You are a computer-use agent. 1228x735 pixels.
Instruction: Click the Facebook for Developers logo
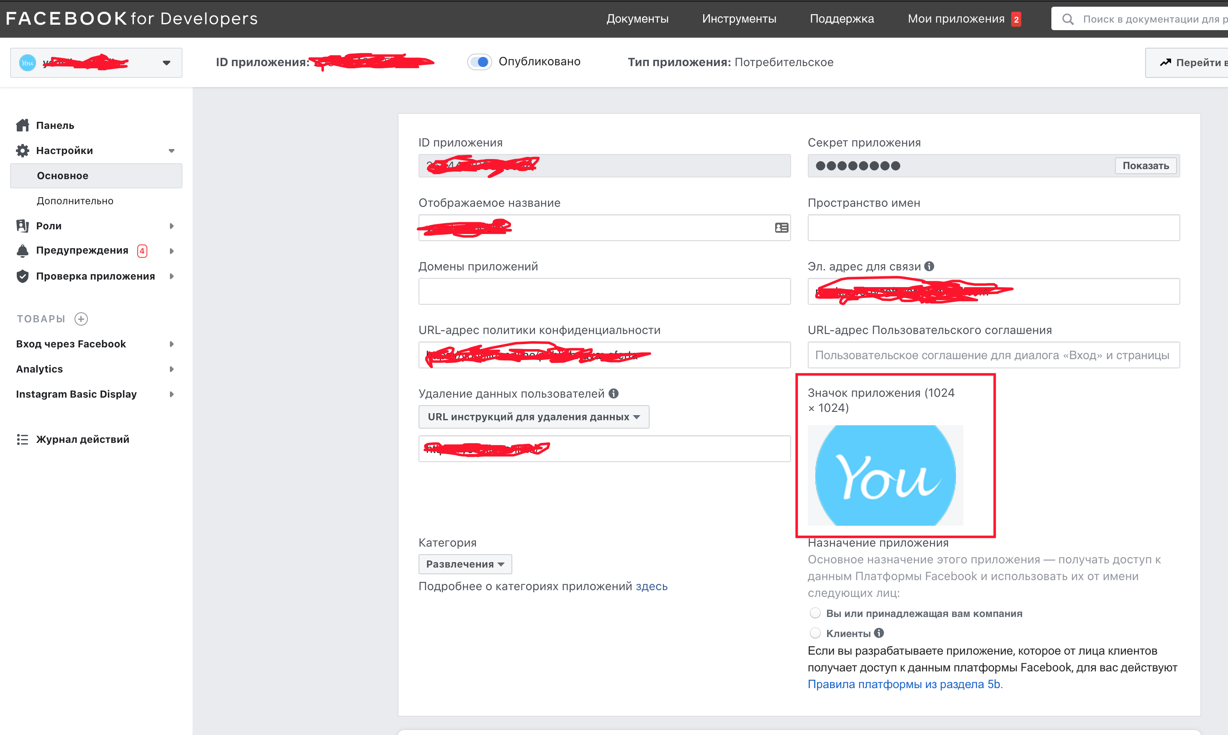click(x=132, y=19)
